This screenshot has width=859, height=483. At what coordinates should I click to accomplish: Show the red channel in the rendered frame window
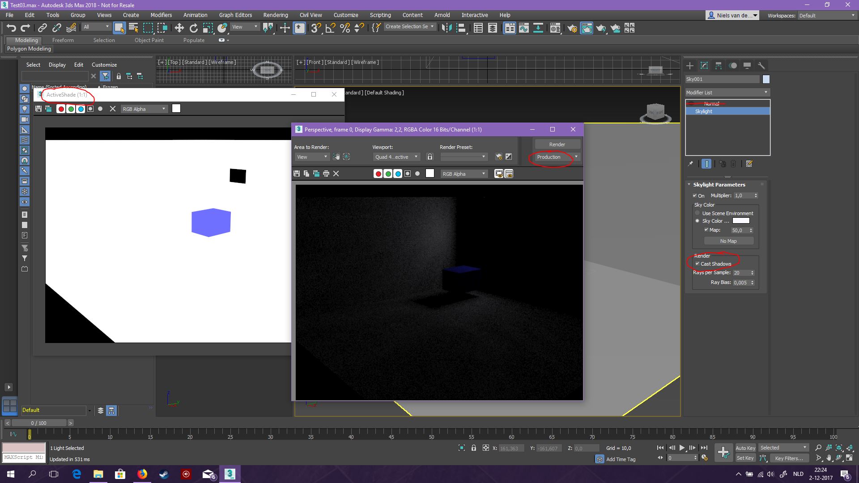point(378,174)
